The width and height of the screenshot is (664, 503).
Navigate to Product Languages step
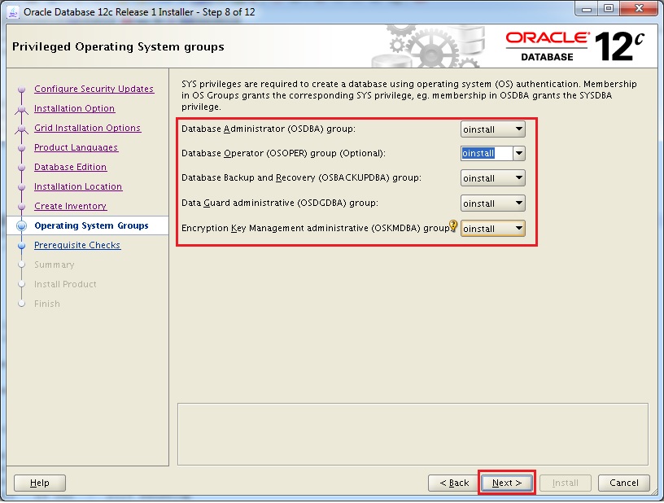coord(76,147)
